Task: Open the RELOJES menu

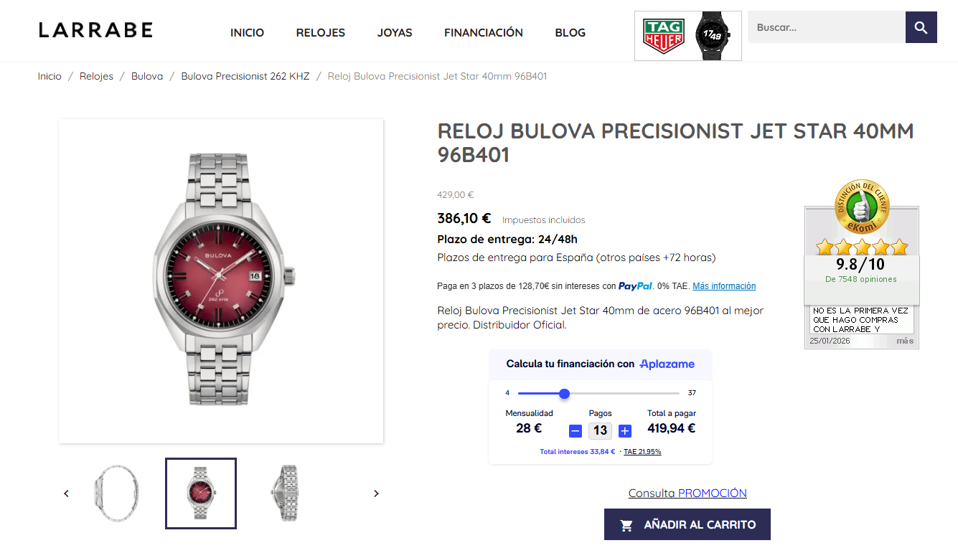Action: [321, 33]
